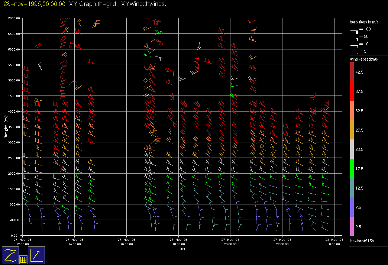Click the small yellow grid icon

point(23,260)
